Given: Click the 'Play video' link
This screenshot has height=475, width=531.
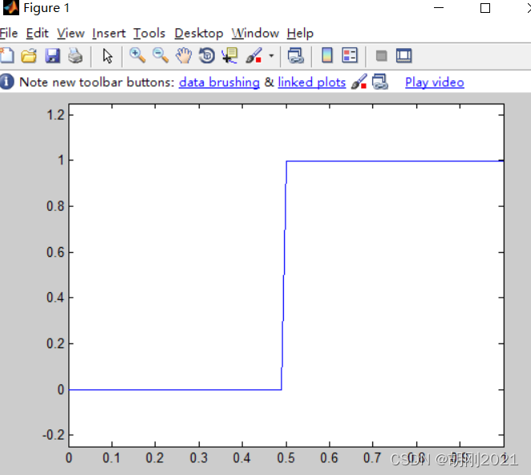Looking at the screenshot, I should (x=435, y=83).
